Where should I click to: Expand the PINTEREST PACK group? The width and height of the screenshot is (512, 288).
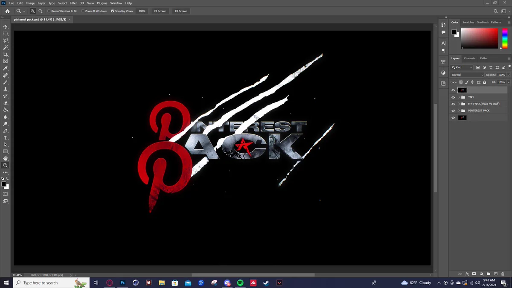[459, 111]
